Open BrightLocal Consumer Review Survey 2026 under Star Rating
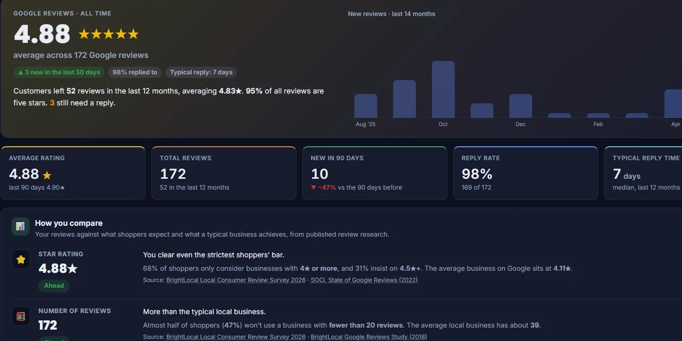 236,280
